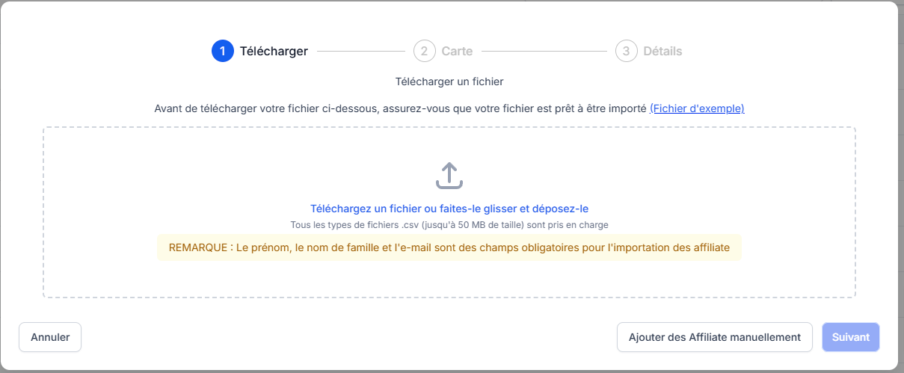Go to the Télécharger step label
This screenshot has width=904, height=373.
[x=274, y=52]
